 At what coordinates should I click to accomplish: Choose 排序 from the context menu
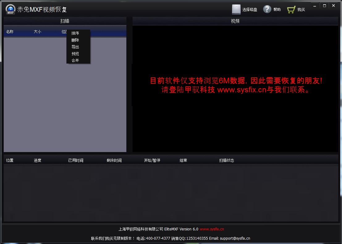point(75,33)
